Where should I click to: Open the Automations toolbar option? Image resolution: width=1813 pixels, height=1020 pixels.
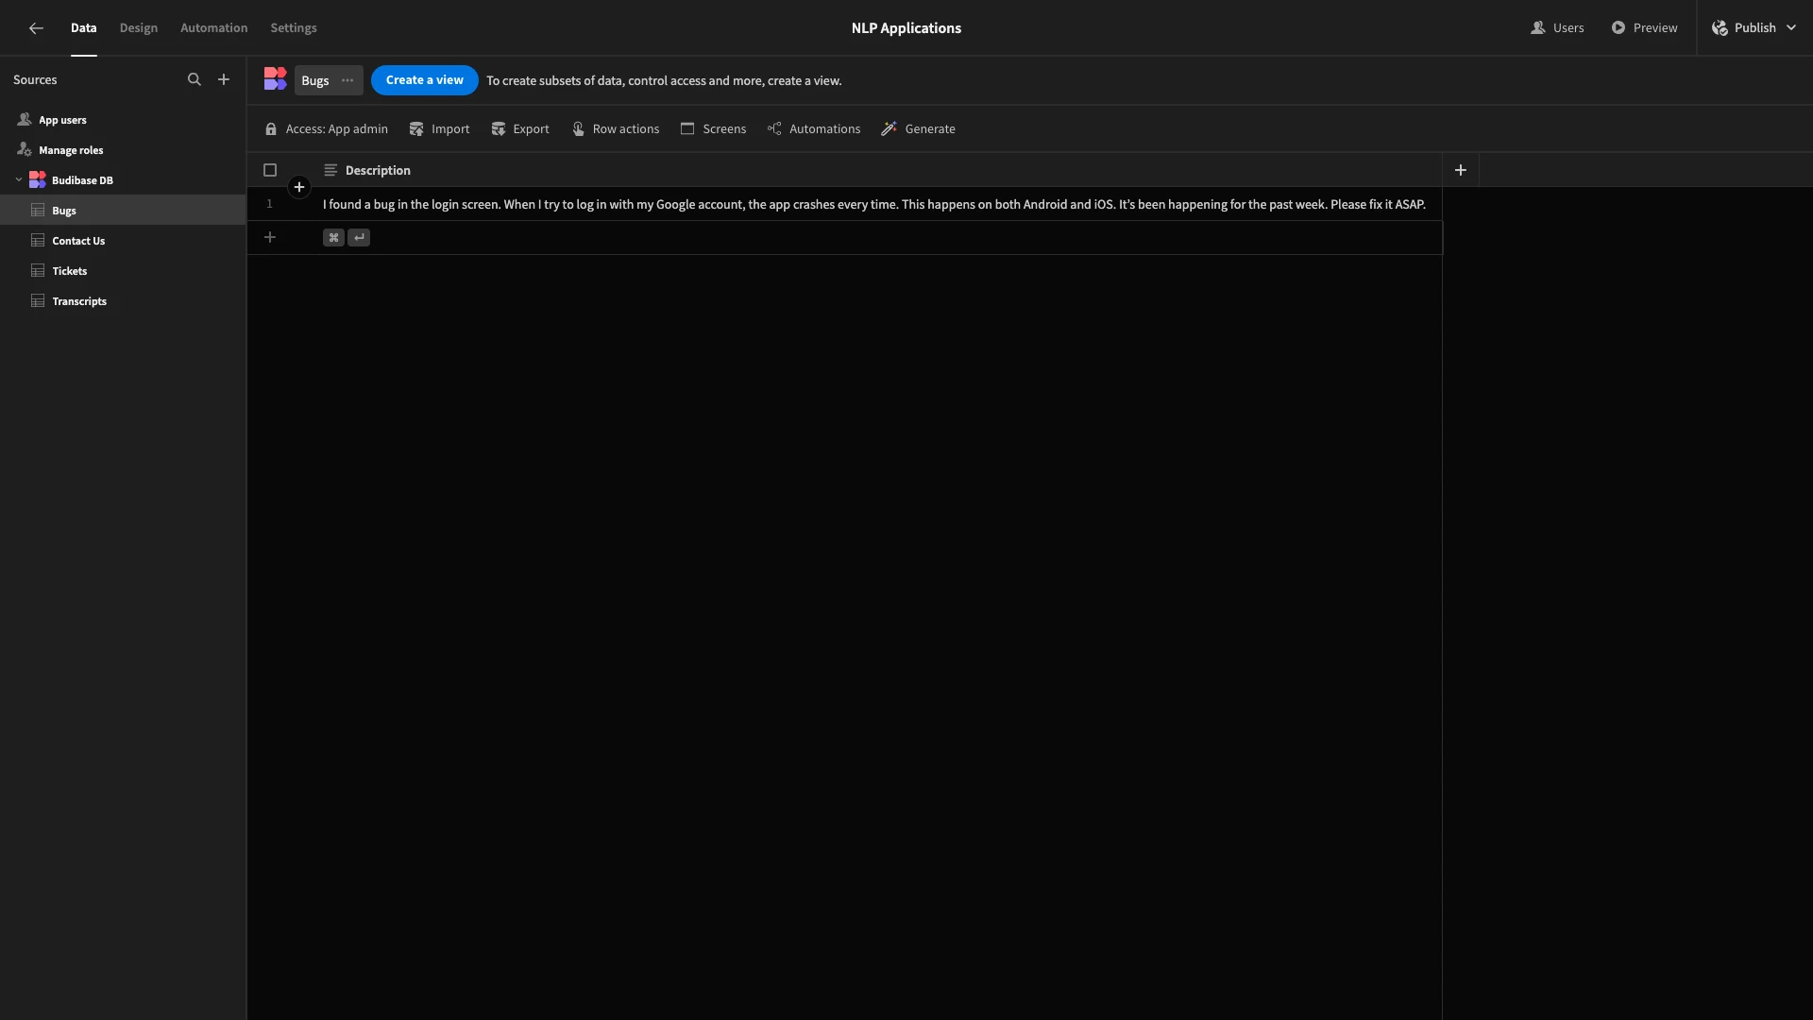pos(814,128)
